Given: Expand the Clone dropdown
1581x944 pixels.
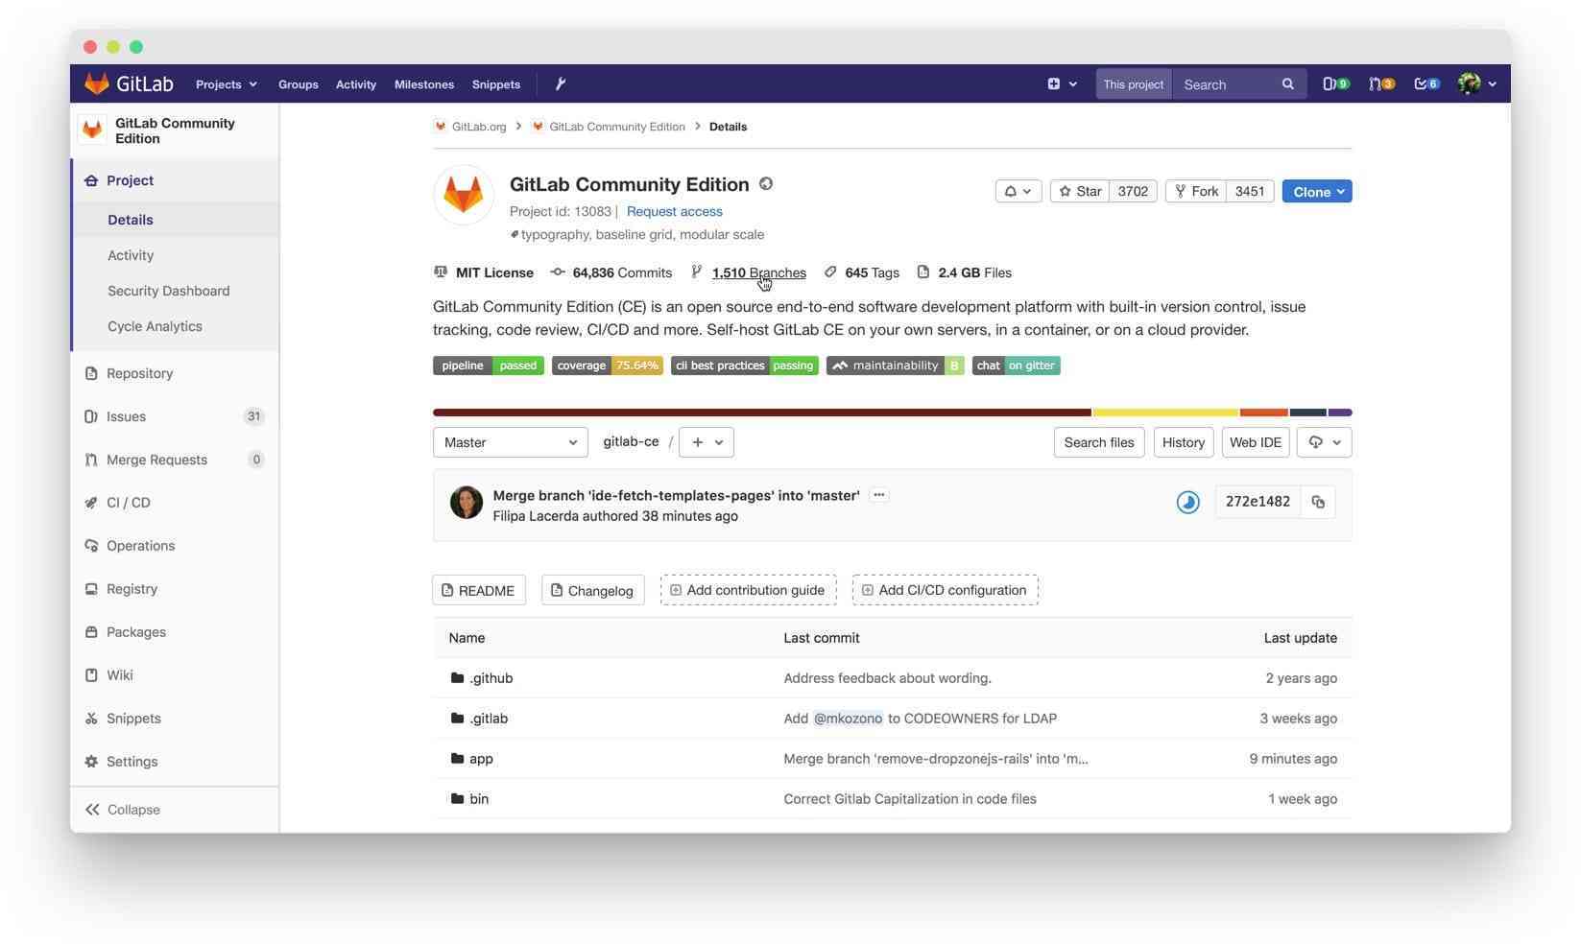Looking at the screenshot, I should [1316, 191].
